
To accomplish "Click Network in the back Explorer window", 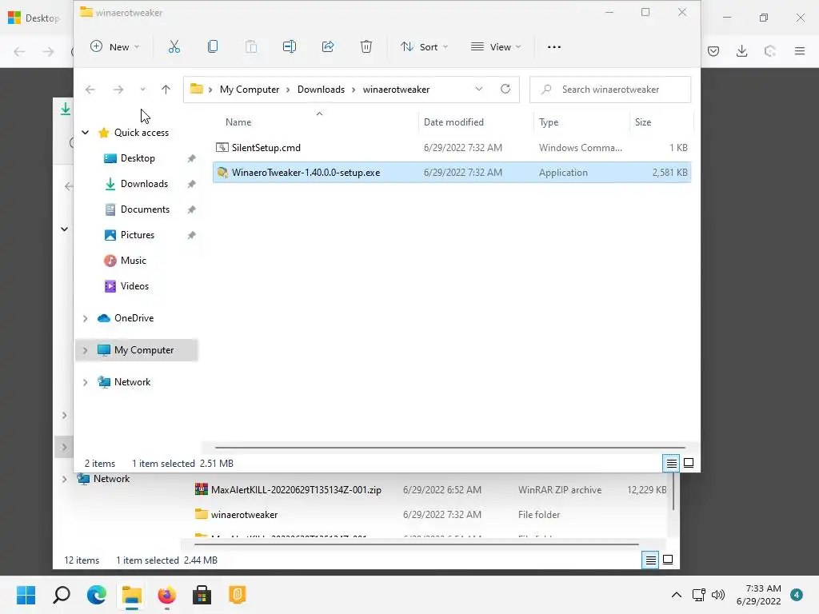I will click(x=111, y=479).
